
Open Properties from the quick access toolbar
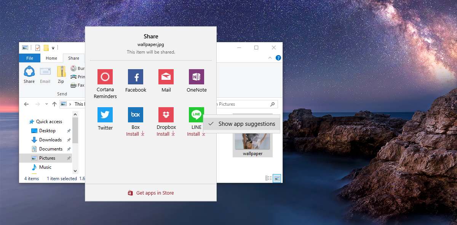click(38, 48)
